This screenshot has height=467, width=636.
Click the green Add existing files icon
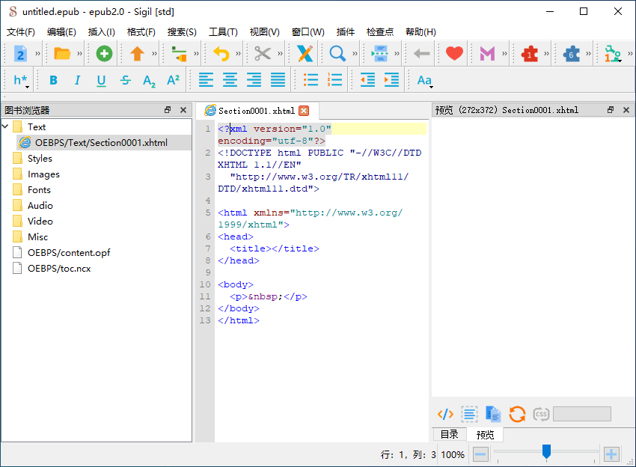(x=104, y=53)
